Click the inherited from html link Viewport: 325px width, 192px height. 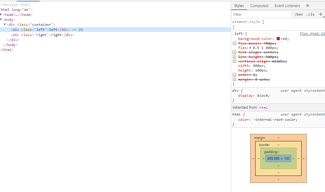click(x=264, y=108)
